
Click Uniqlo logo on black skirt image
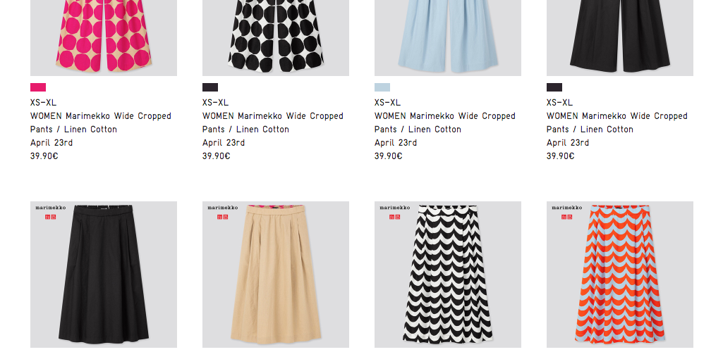click(x=50, y=217)
